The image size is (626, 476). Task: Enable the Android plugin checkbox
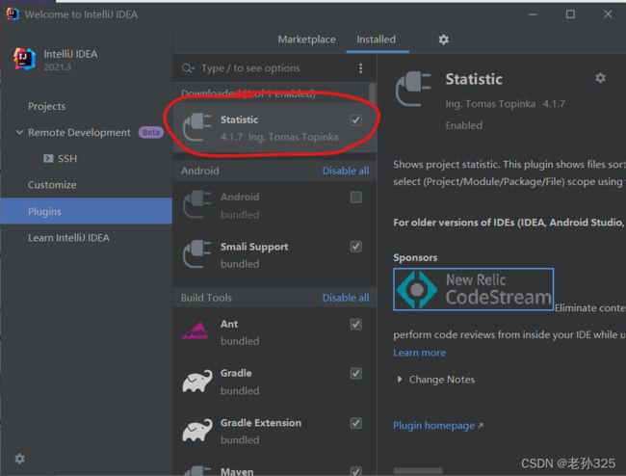coord(355,198)
